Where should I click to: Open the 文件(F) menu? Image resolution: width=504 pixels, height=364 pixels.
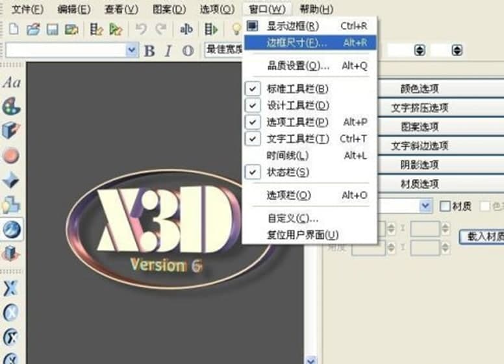(x=27, y=9)
